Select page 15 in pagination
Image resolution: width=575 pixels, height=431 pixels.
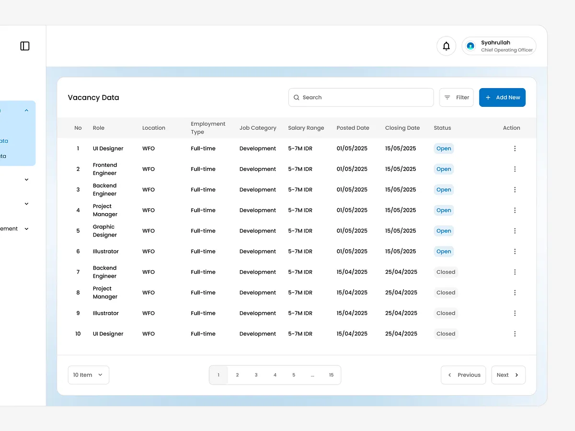(331, 375)
